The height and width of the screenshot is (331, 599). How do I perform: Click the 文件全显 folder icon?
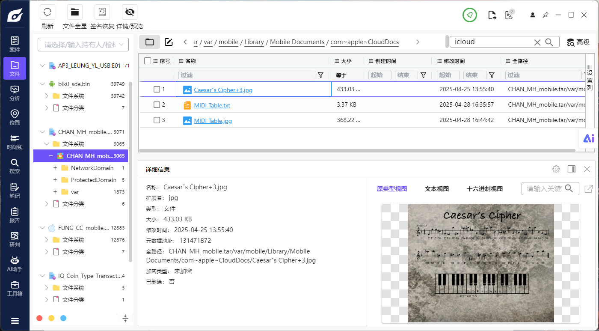pos(75,12)
